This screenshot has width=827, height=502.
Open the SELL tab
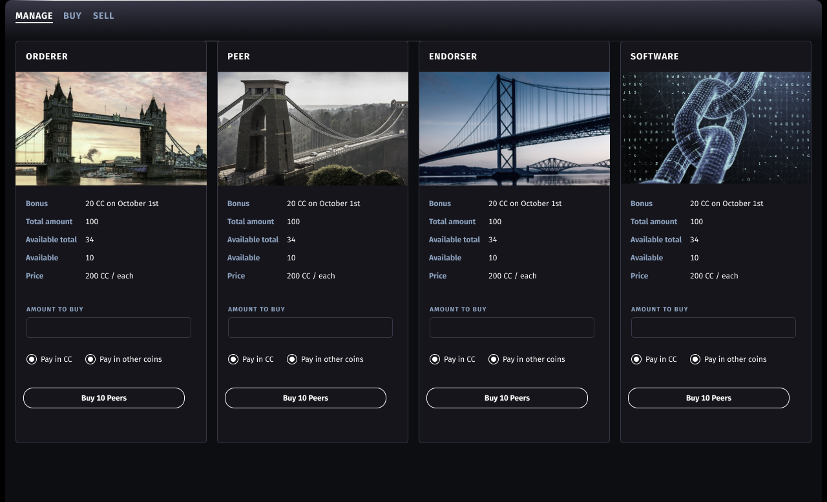[103, 16]
